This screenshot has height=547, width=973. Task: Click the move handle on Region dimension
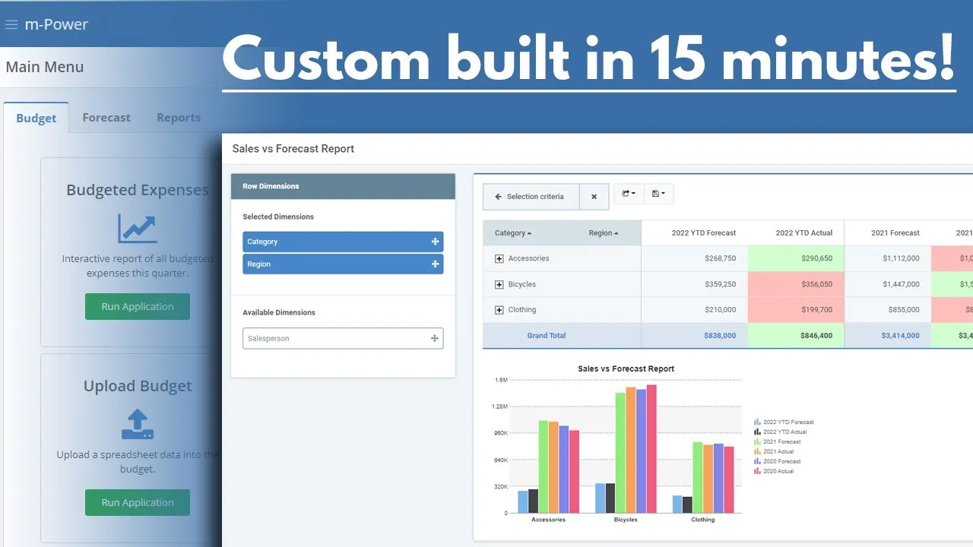[435, 264]
